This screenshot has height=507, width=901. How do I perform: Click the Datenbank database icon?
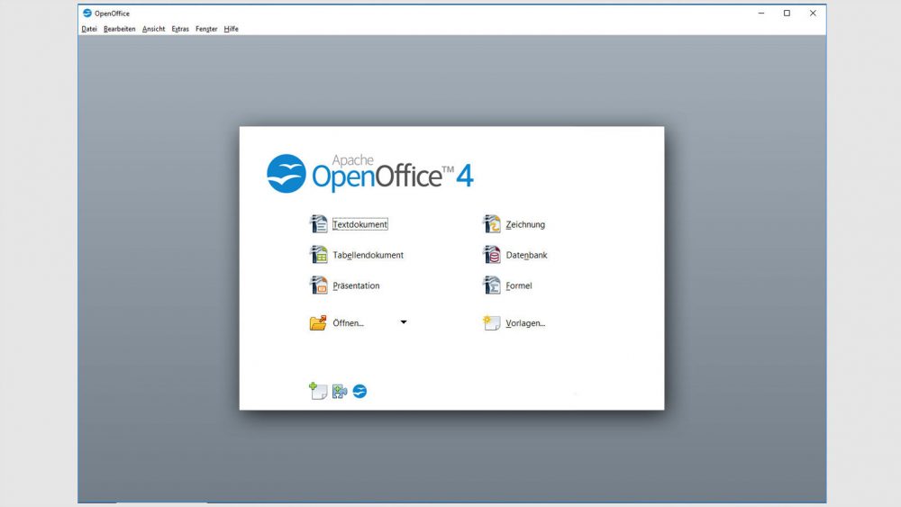coord(491,255)
